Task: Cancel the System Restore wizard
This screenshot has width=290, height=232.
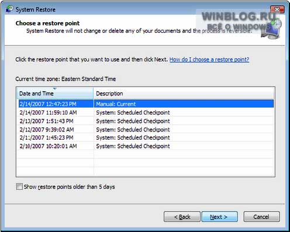Action: [x=261, y=217]
